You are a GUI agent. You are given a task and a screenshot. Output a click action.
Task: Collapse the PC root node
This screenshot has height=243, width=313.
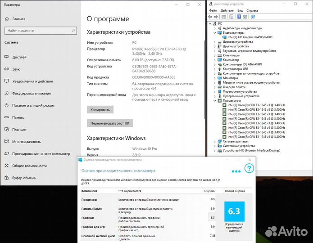point(210,23)
